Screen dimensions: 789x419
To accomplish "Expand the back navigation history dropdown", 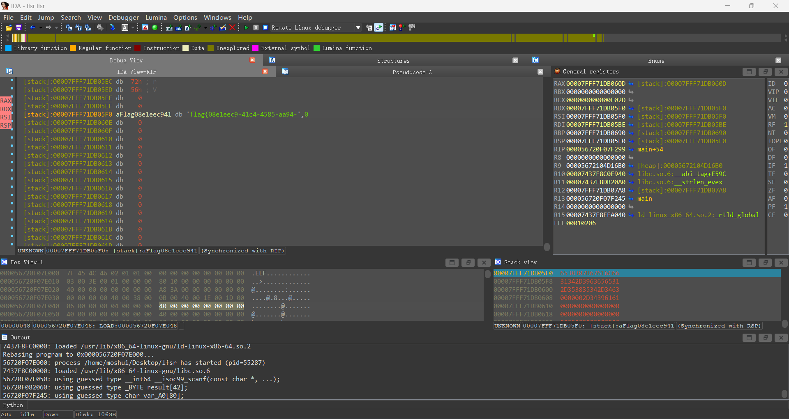I will tap(41, 27).
